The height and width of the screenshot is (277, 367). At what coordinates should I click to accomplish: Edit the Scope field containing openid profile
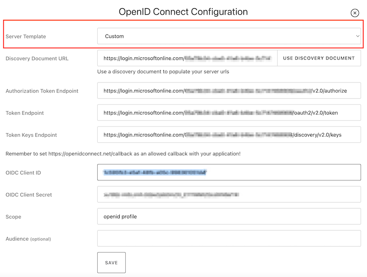(x=229, y=217)
